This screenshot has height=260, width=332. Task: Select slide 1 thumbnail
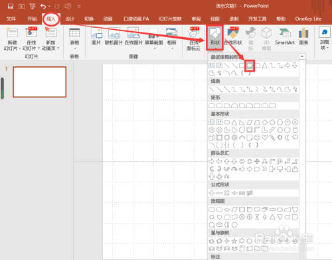[40, 82]
